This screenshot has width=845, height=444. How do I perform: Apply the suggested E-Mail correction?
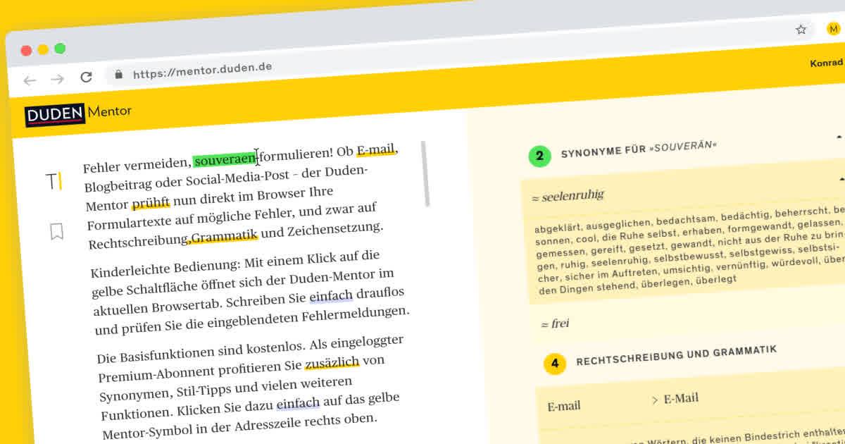click(682, 399)
